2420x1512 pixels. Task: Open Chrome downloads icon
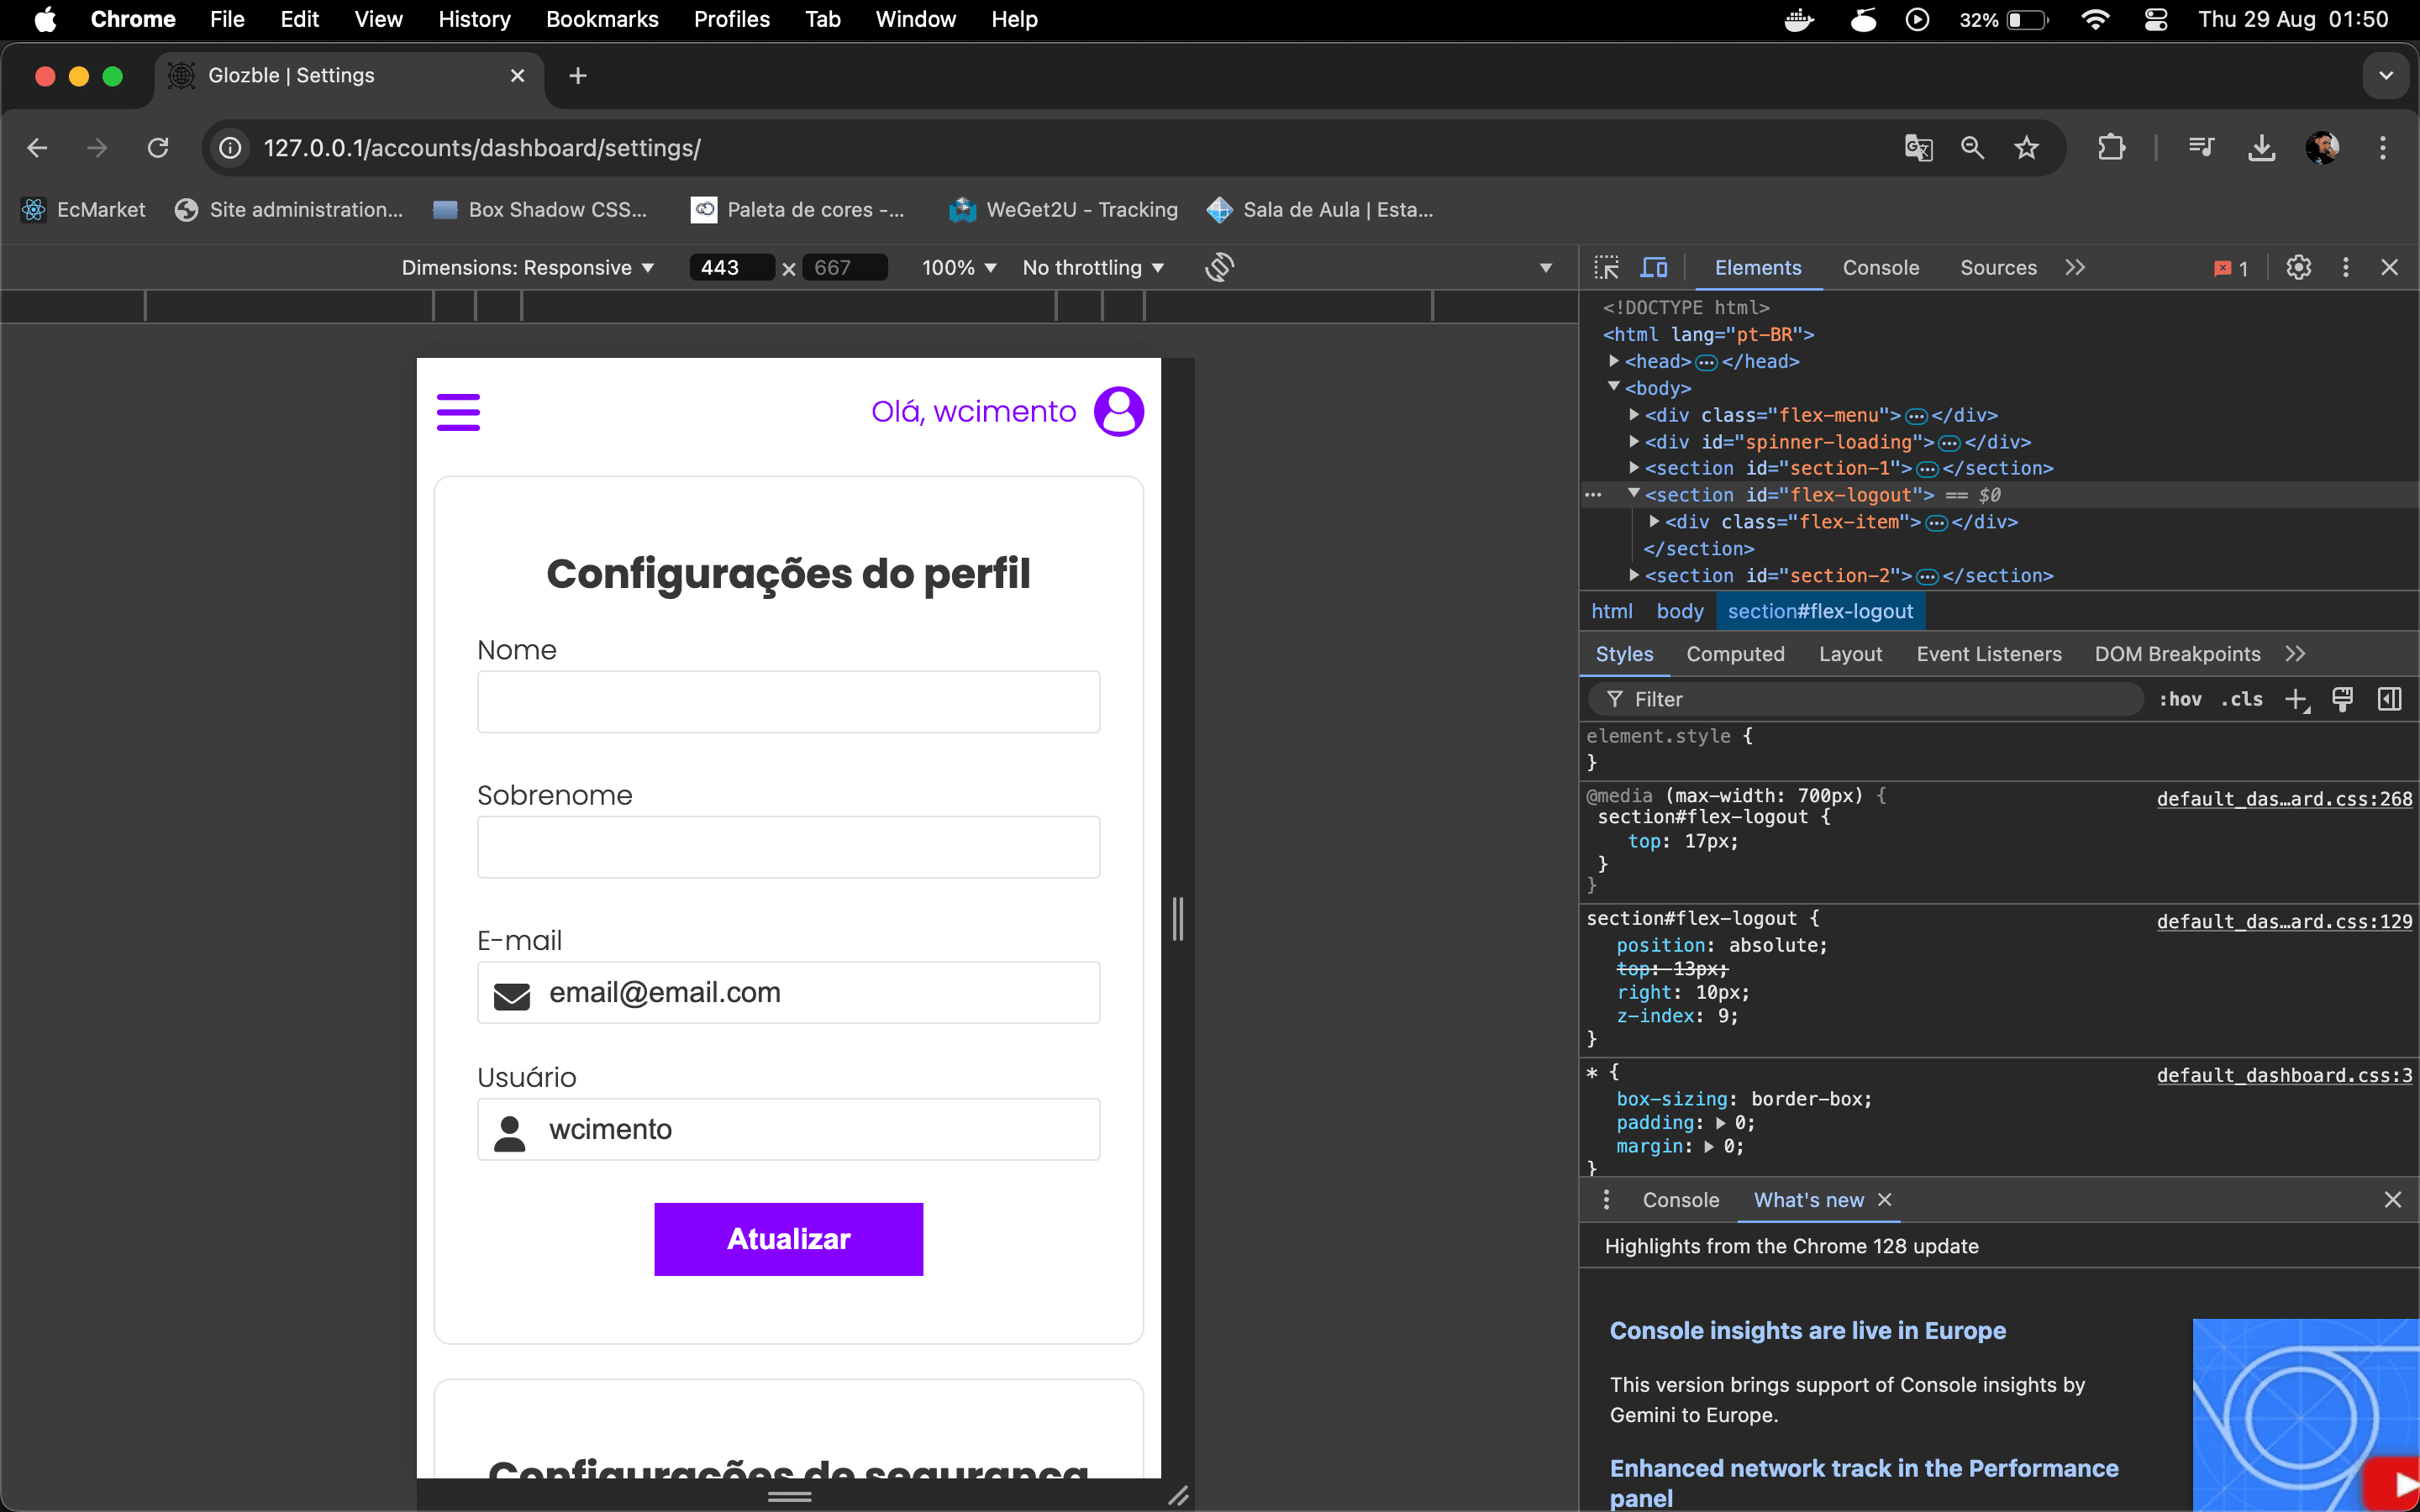tap(2261, 148)
